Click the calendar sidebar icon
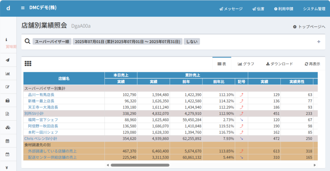This screenshot has height=171, width=330. [x=8, y=141]
